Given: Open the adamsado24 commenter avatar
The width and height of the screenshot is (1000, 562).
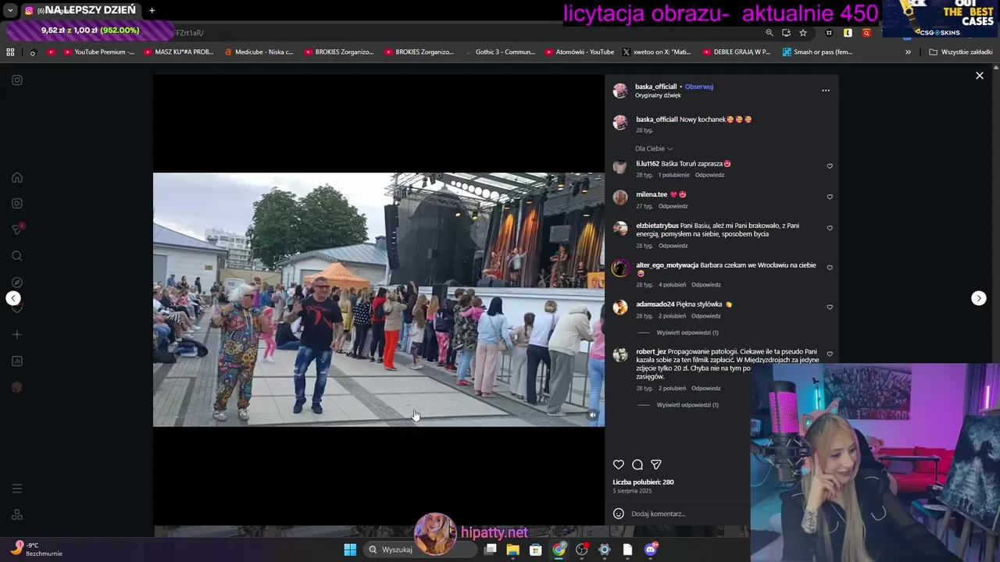Looking at the screenshot, I should click(620, 308).
